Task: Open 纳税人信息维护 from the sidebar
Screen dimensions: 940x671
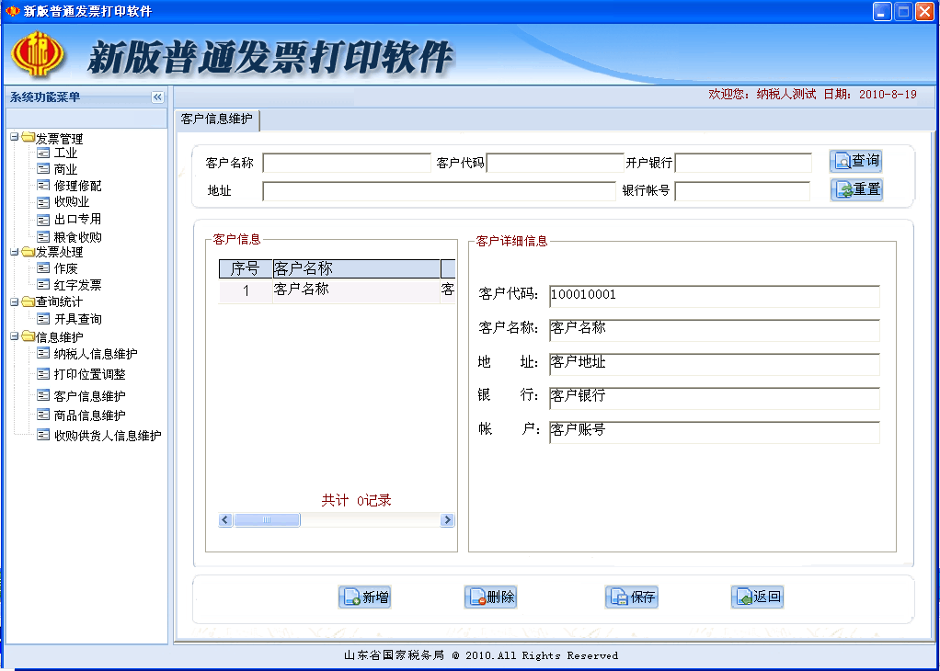Action: tap(92, 353)
